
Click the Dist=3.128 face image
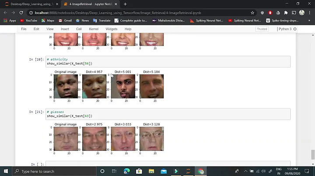[152, 139]
